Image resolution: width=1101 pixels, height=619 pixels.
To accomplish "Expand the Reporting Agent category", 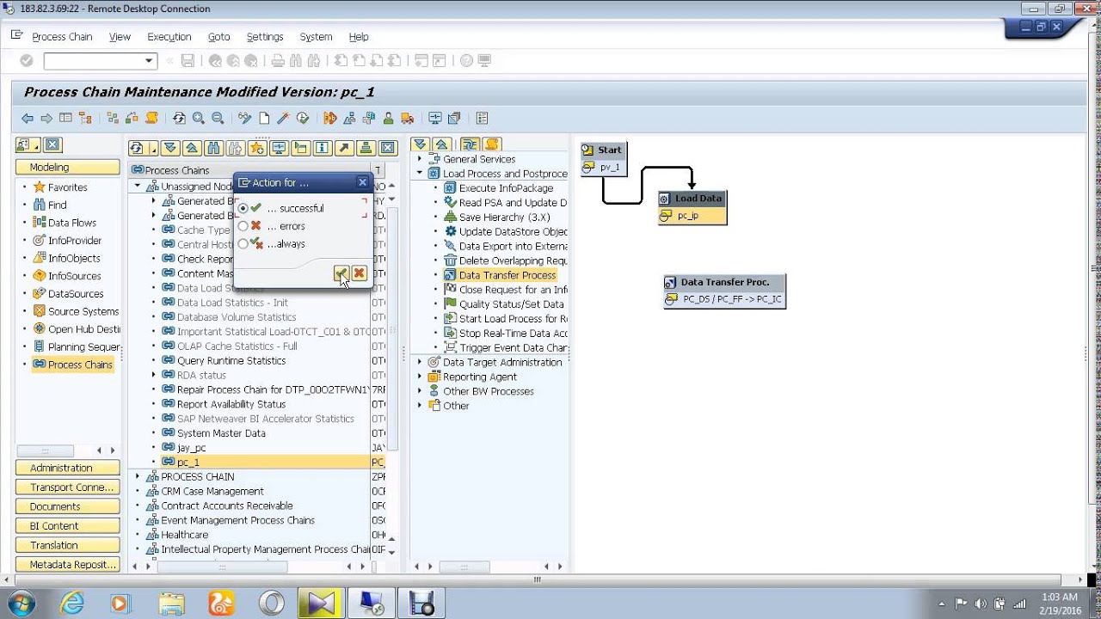I will 420,377.
